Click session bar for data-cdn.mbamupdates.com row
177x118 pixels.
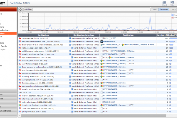click(x=172, y=42)
